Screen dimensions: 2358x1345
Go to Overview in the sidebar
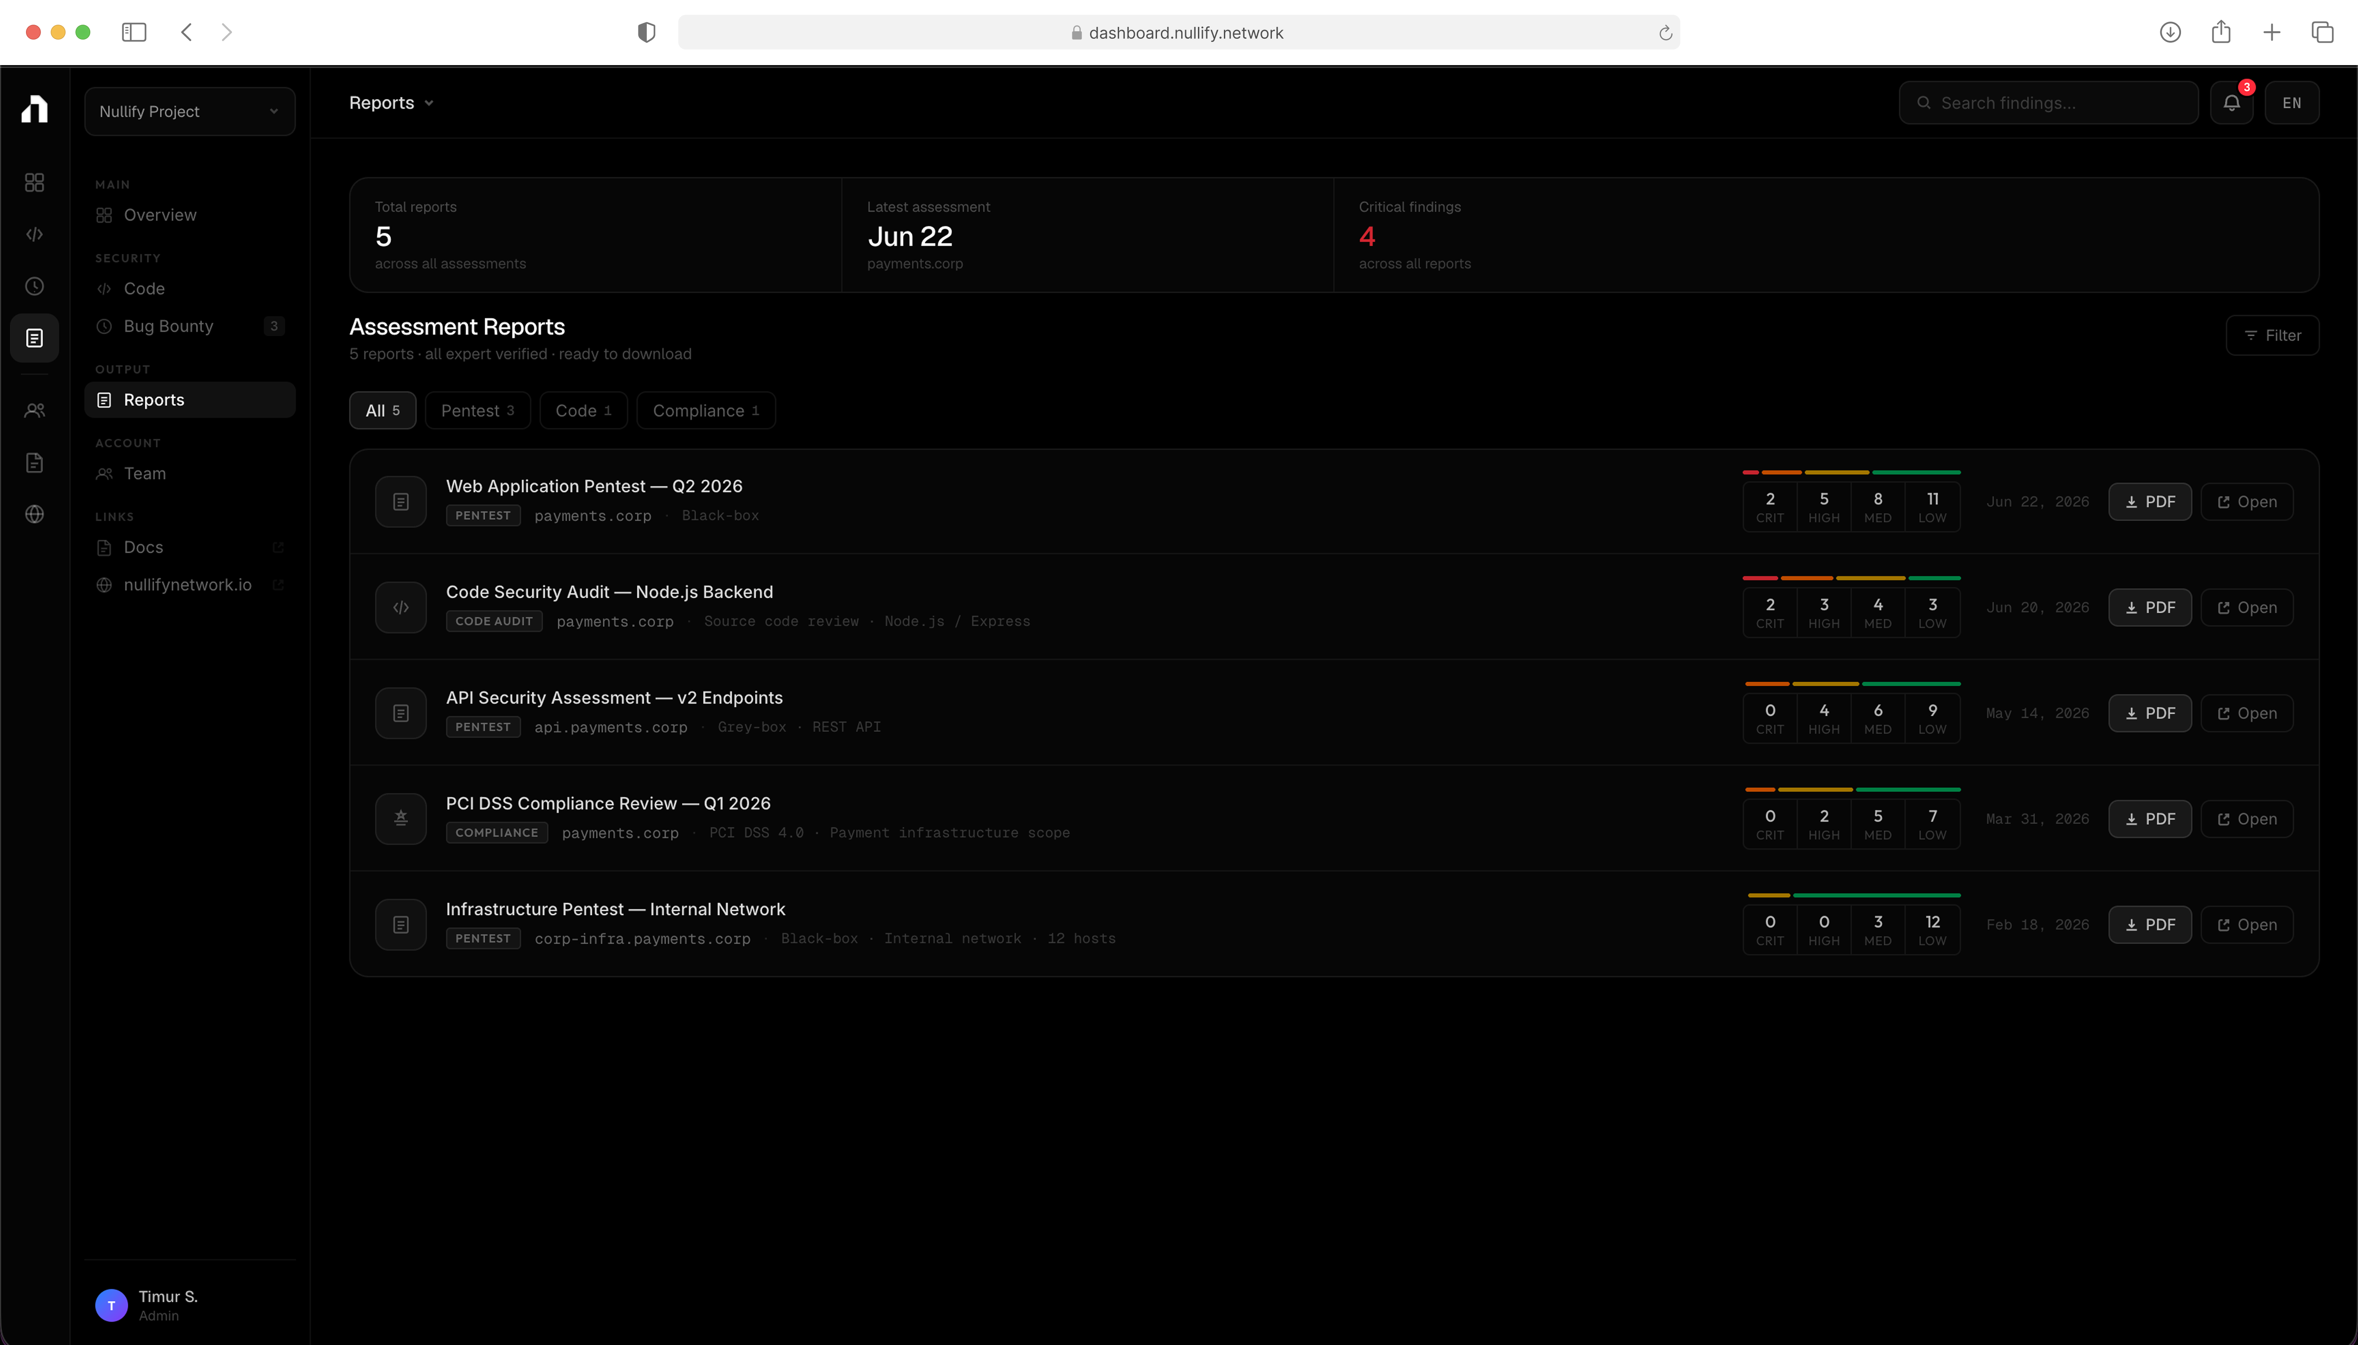[189, 215]
